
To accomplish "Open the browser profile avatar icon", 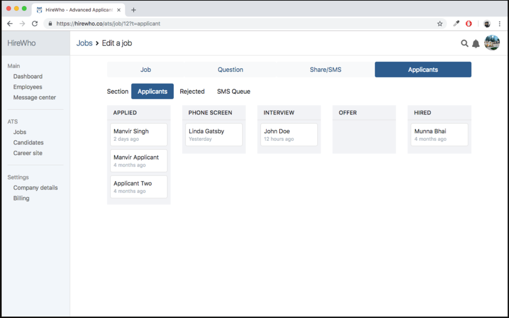I will (x=487, y=24).
